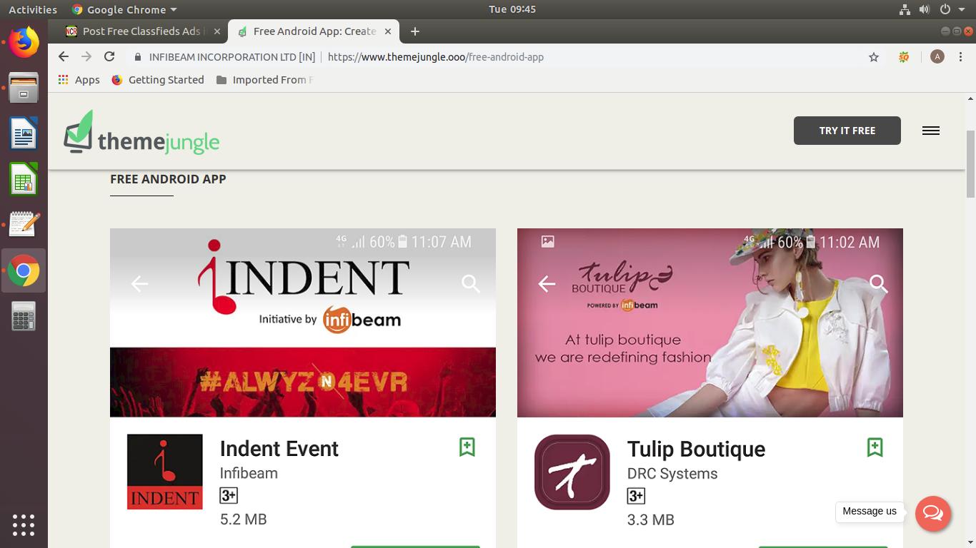Open the Imported From bookmarks folder
This screenshot has width=976, height=548.
(x=265, y=80)
